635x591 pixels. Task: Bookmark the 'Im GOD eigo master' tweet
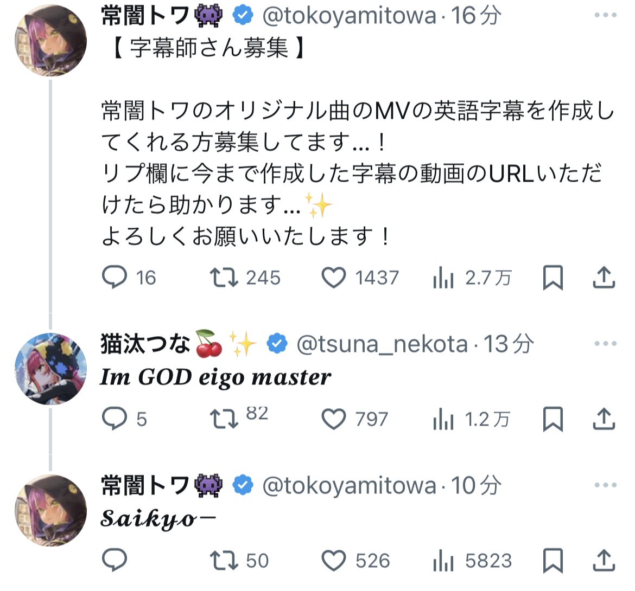553,419
